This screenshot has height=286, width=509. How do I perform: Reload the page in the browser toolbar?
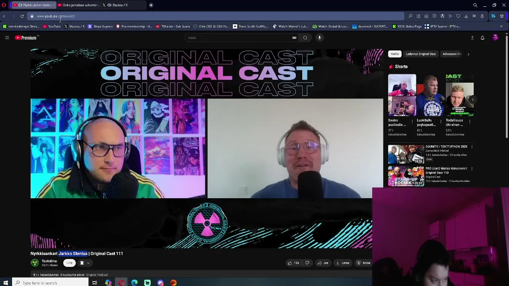(x=22, y=16)
